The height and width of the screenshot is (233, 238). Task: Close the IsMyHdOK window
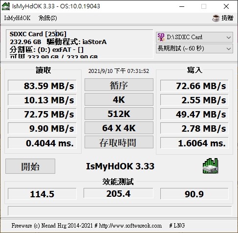point(226,6)
